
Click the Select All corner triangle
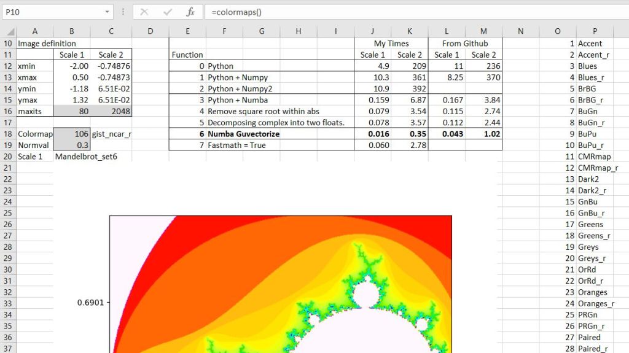tap(8, 31)
